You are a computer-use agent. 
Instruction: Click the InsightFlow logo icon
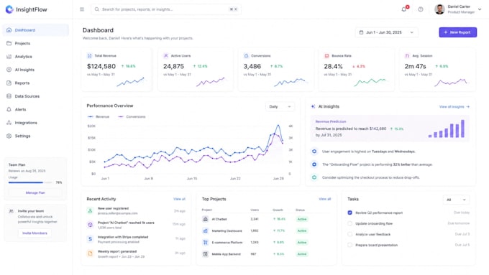pos(9,9)
